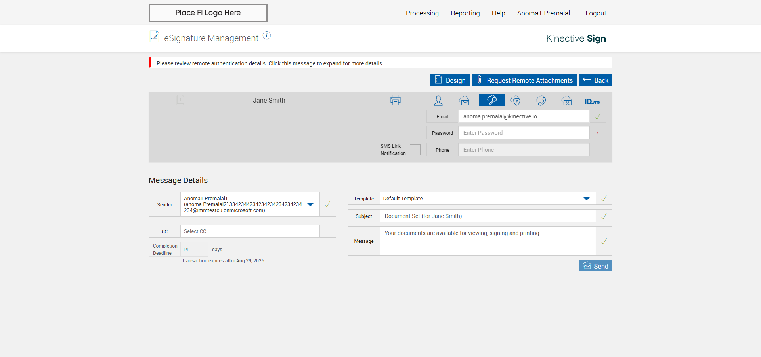The height and width of the screenshot is (357, 761).
Task: Click the checkmark next to the Sender field
Action: point(328,204)
